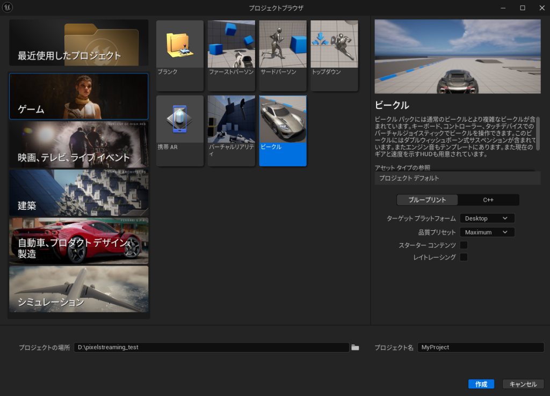This screenshot has width=550, height=396.
Task: Click the キャンセル button
Action: (523, 384)
